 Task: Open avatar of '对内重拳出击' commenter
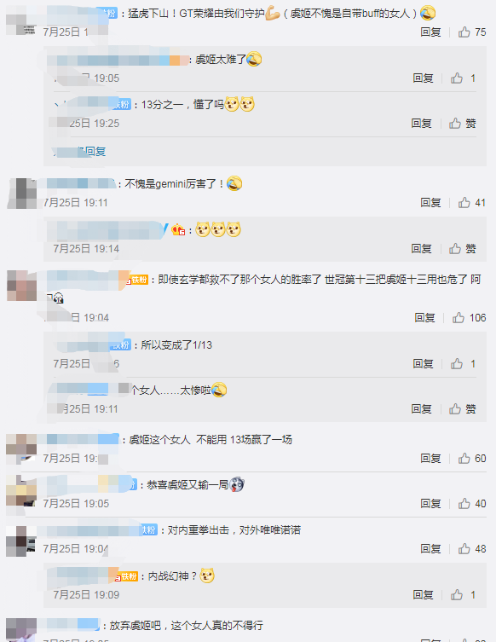[x=20, y=541]
